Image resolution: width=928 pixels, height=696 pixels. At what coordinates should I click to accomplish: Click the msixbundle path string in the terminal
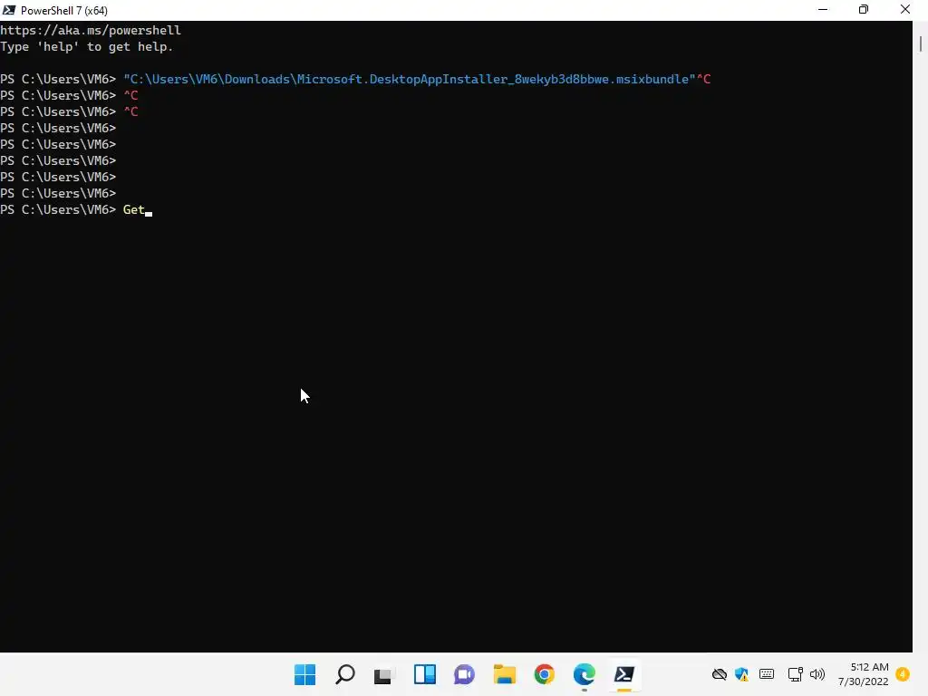click(x=409, y=79)
